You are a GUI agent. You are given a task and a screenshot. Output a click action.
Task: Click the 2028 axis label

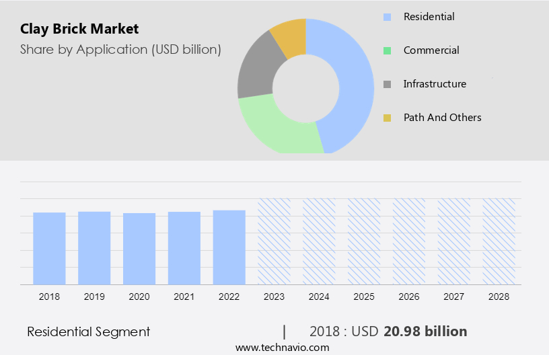tap(499, 297)
